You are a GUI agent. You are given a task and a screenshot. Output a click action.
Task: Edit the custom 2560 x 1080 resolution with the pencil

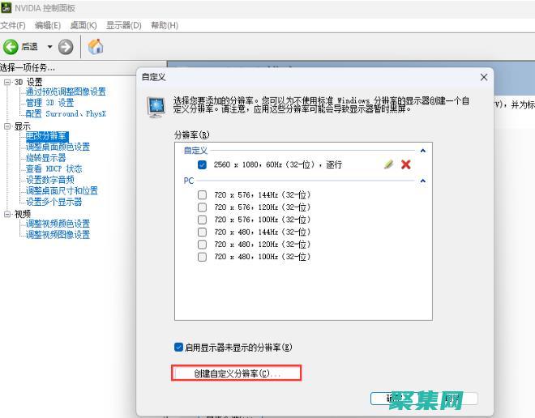(388, 164)
